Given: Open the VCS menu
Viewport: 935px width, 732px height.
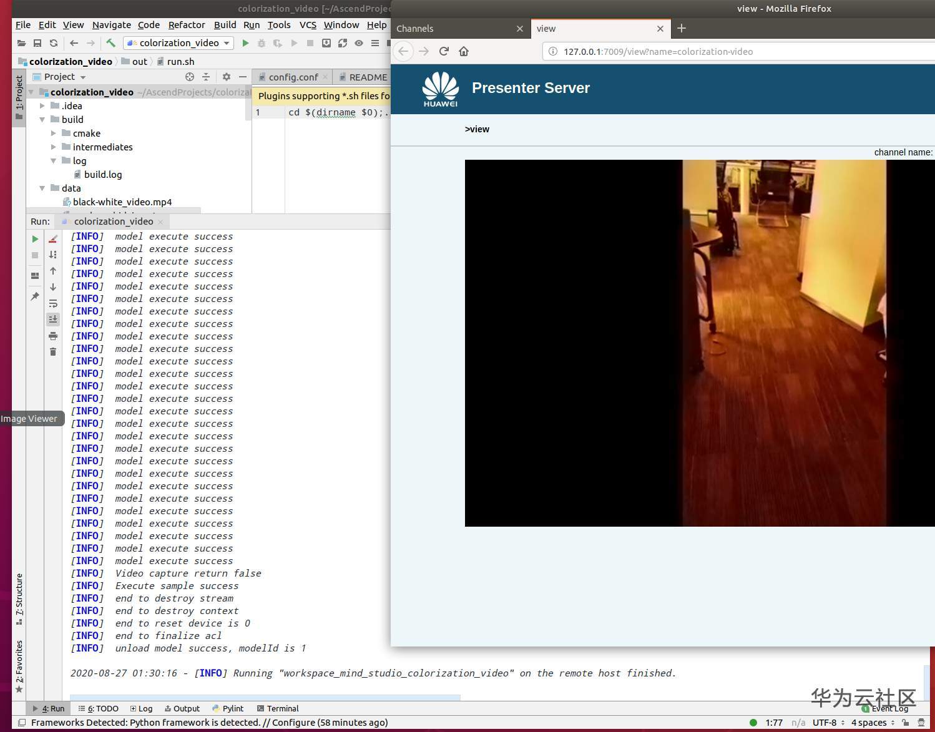Looking at the screenshot, I should point(308,25).
